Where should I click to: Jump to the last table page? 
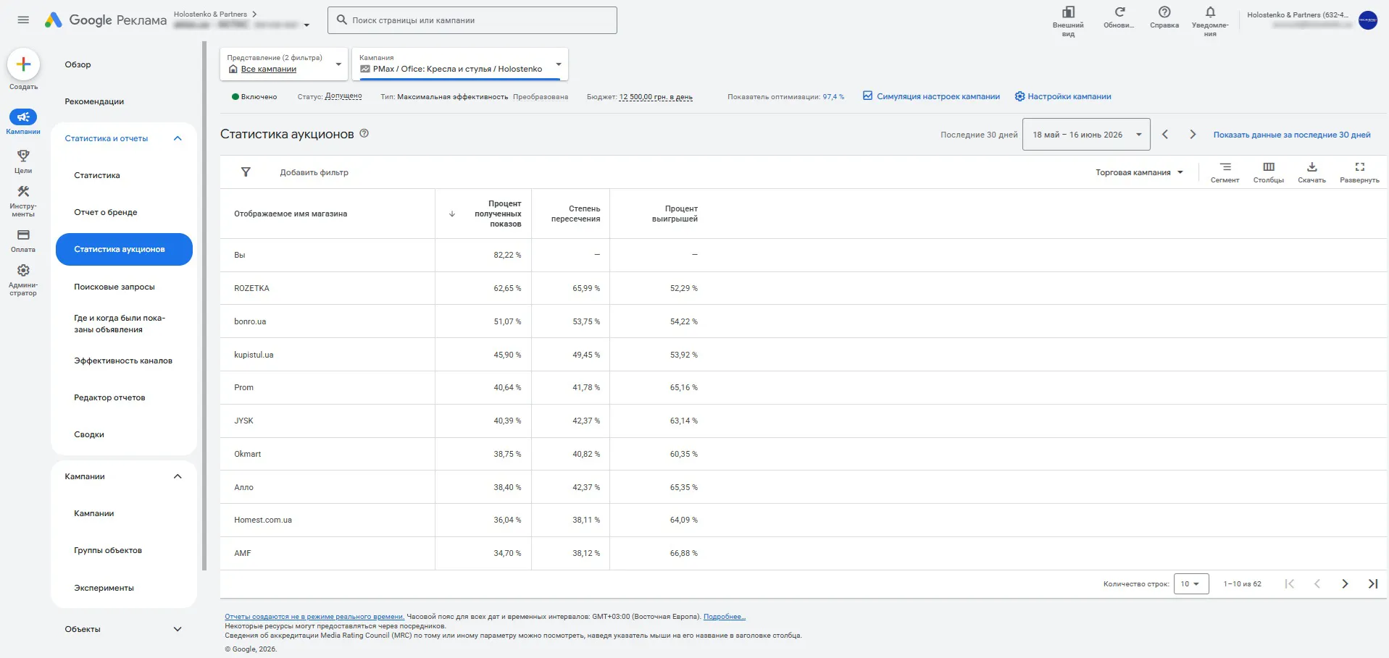tap(1373, 583)
